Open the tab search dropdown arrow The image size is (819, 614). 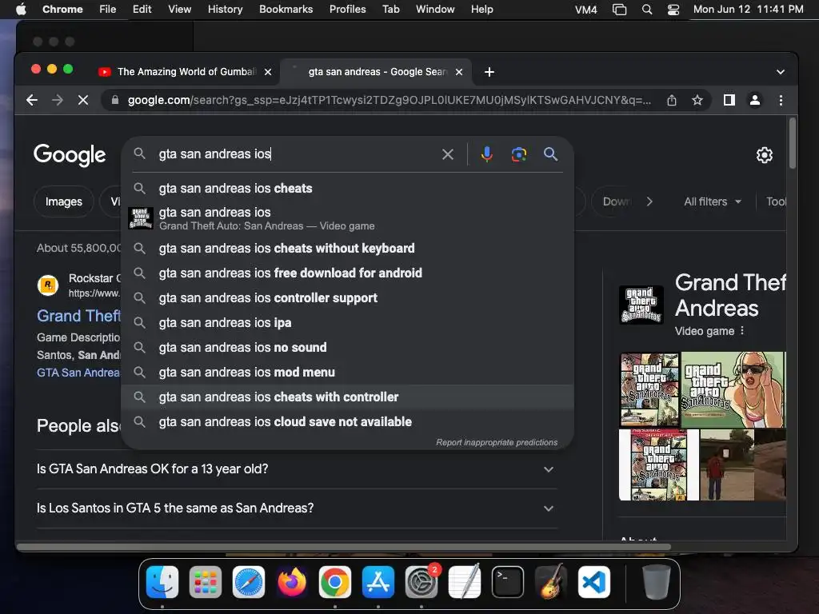[781, 72]
